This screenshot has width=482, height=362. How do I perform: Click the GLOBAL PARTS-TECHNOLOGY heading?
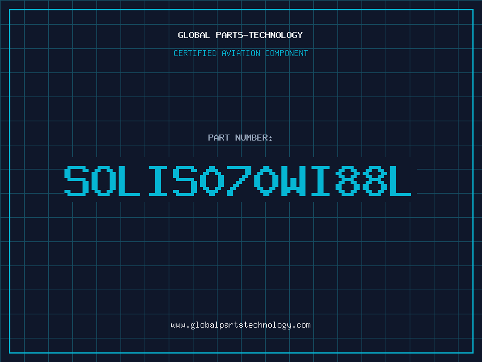point(240,35)
